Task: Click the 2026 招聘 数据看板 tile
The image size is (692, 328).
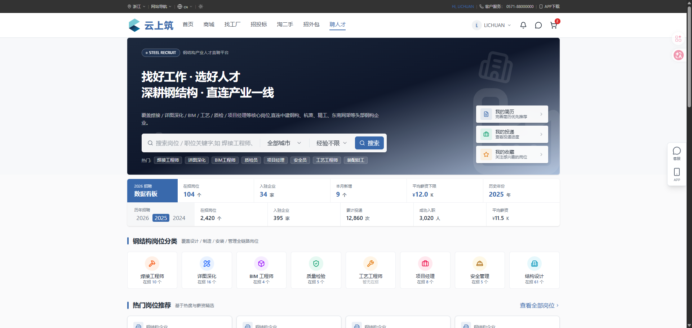Action: click(152, 190)
